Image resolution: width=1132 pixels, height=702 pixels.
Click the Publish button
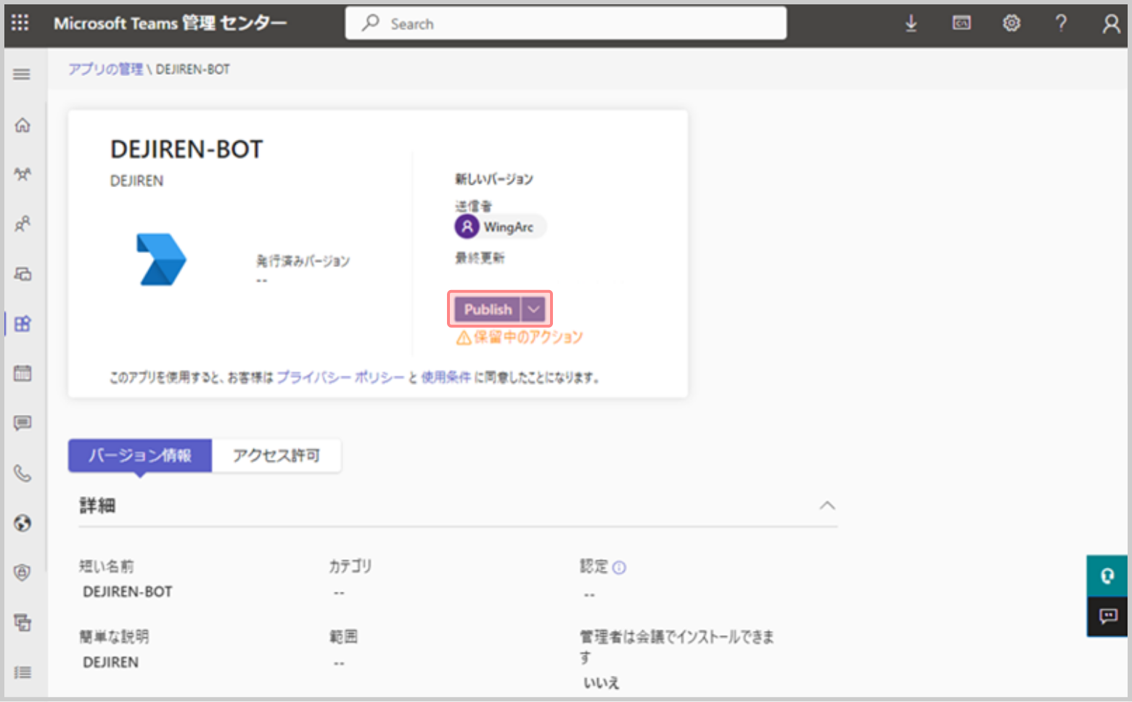pos(488,310)
